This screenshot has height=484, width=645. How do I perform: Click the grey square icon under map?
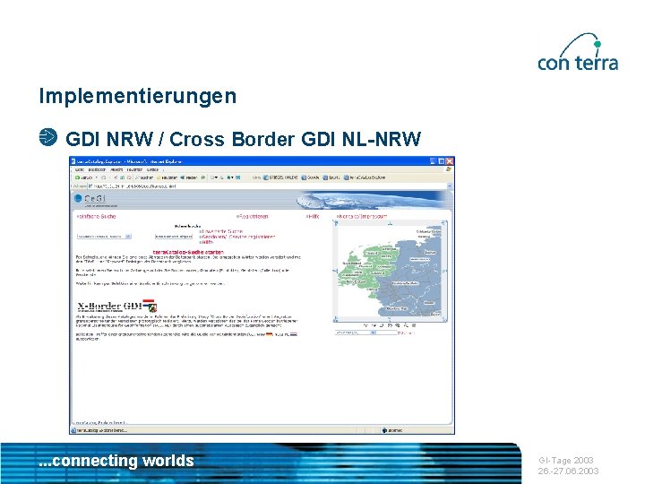(414, 325)
